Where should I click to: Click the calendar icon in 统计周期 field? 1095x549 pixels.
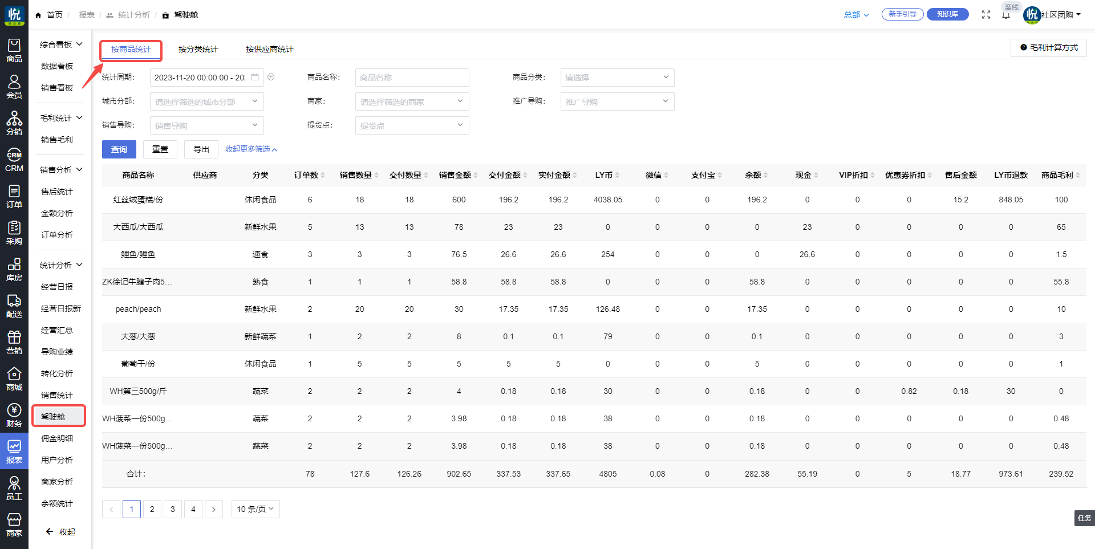[255, 77]
